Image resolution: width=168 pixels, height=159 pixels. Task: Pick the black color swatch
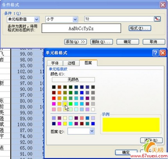(54, 87)
